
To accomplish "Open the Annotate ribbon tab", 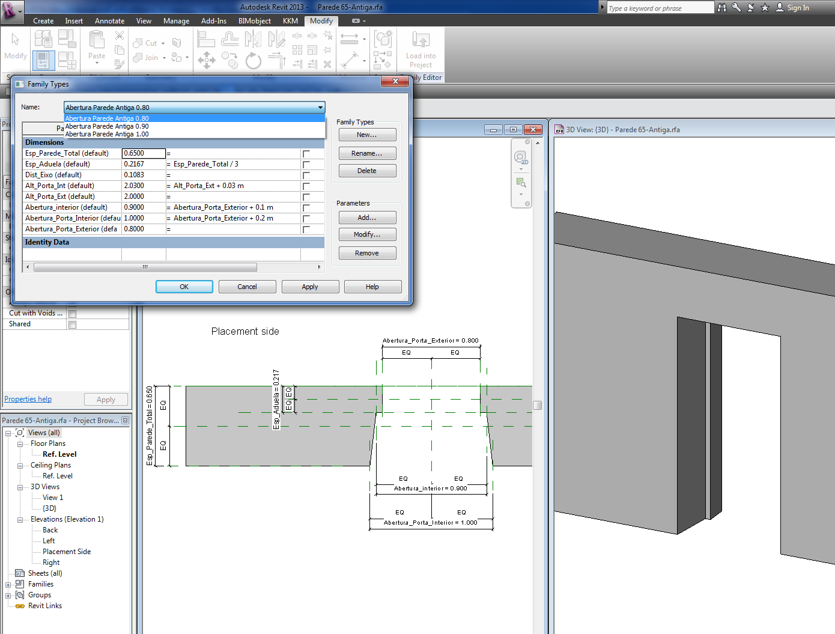I will tap(109, 21).
